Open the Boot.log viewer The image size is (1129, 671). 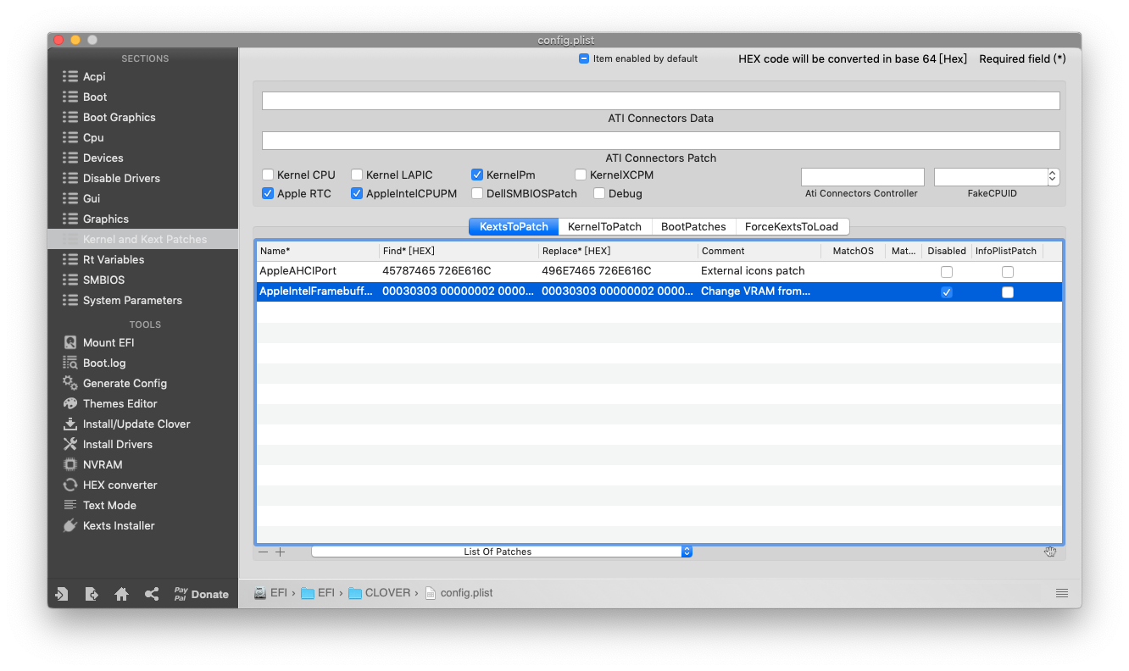click(x=103, y=363)
